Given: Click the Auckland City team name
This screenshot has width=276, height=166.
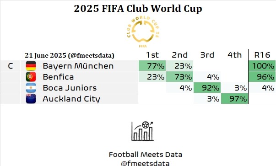Looking at the screenshot, I should tap(71, 99).
